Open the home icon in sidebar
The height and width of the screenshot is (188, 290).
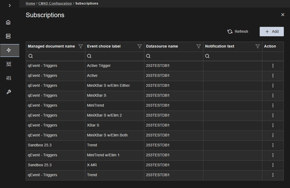click(x=8, y=22)
